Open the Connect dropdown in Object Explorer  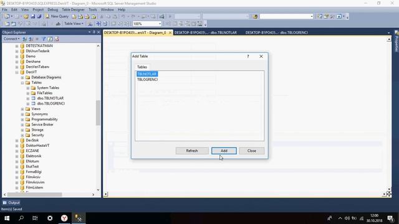point(11,39)
